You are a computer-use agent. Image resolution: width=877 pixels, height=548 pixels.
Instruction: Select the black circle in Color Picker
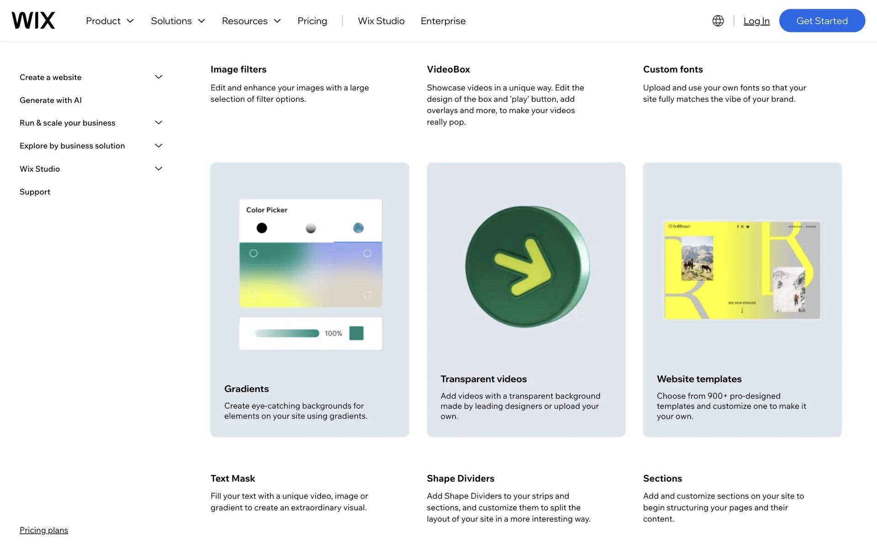pos(262,228)
